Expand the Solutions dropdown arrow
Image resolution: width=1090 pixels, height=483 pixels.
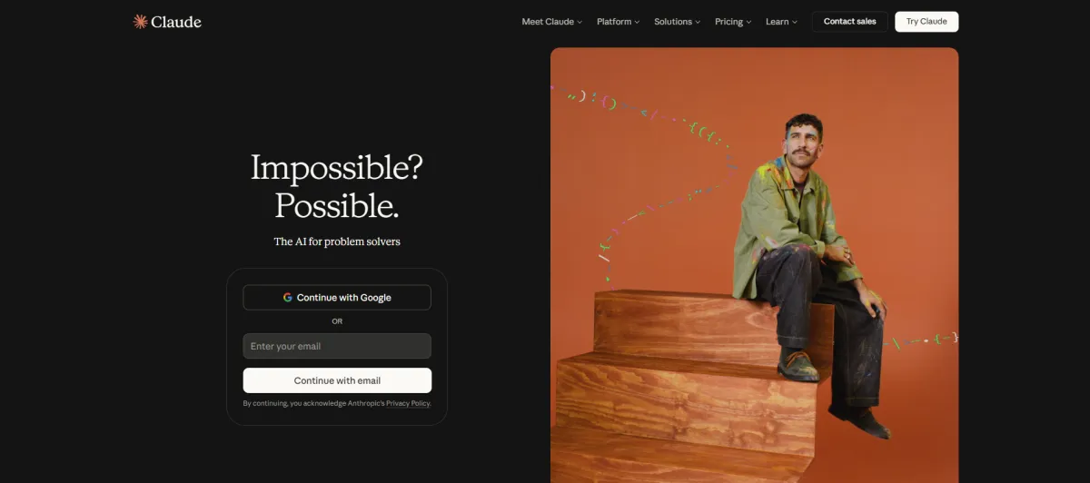(698, 22)
